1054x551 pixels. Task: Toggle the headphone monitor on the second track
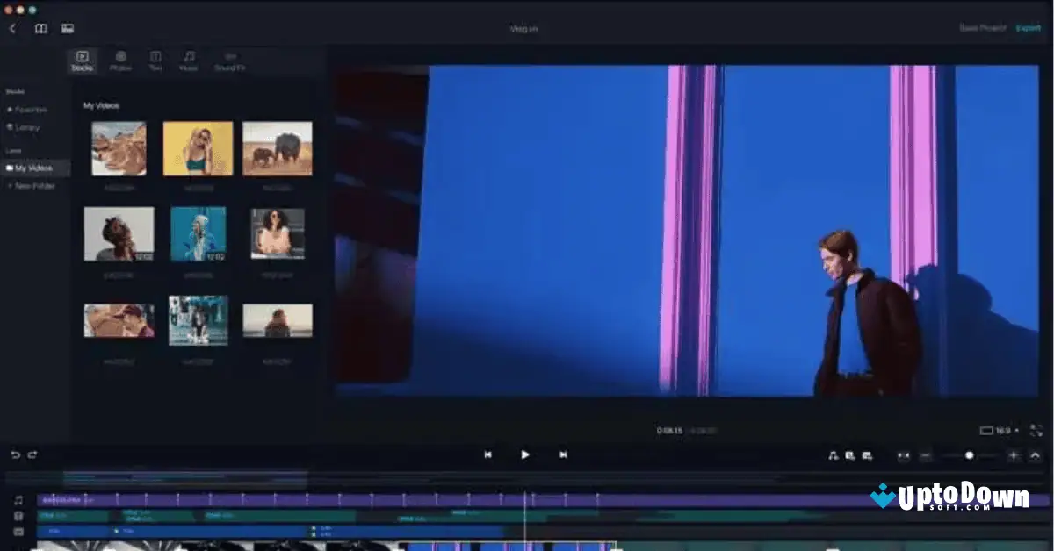point(19,515)
